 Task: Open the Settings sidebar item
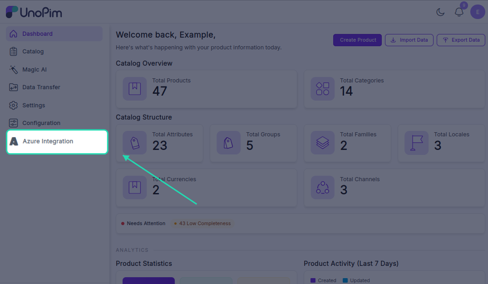54,105
